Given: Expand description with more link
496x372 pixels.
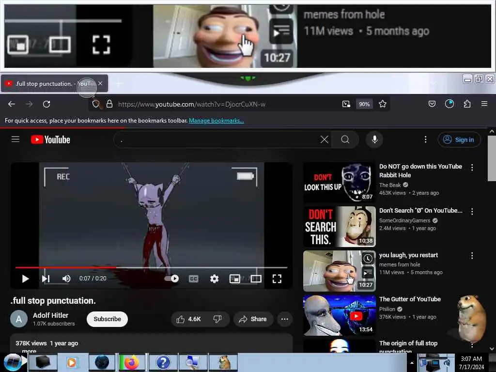Looking at the screenshot, I should (29, 351).
